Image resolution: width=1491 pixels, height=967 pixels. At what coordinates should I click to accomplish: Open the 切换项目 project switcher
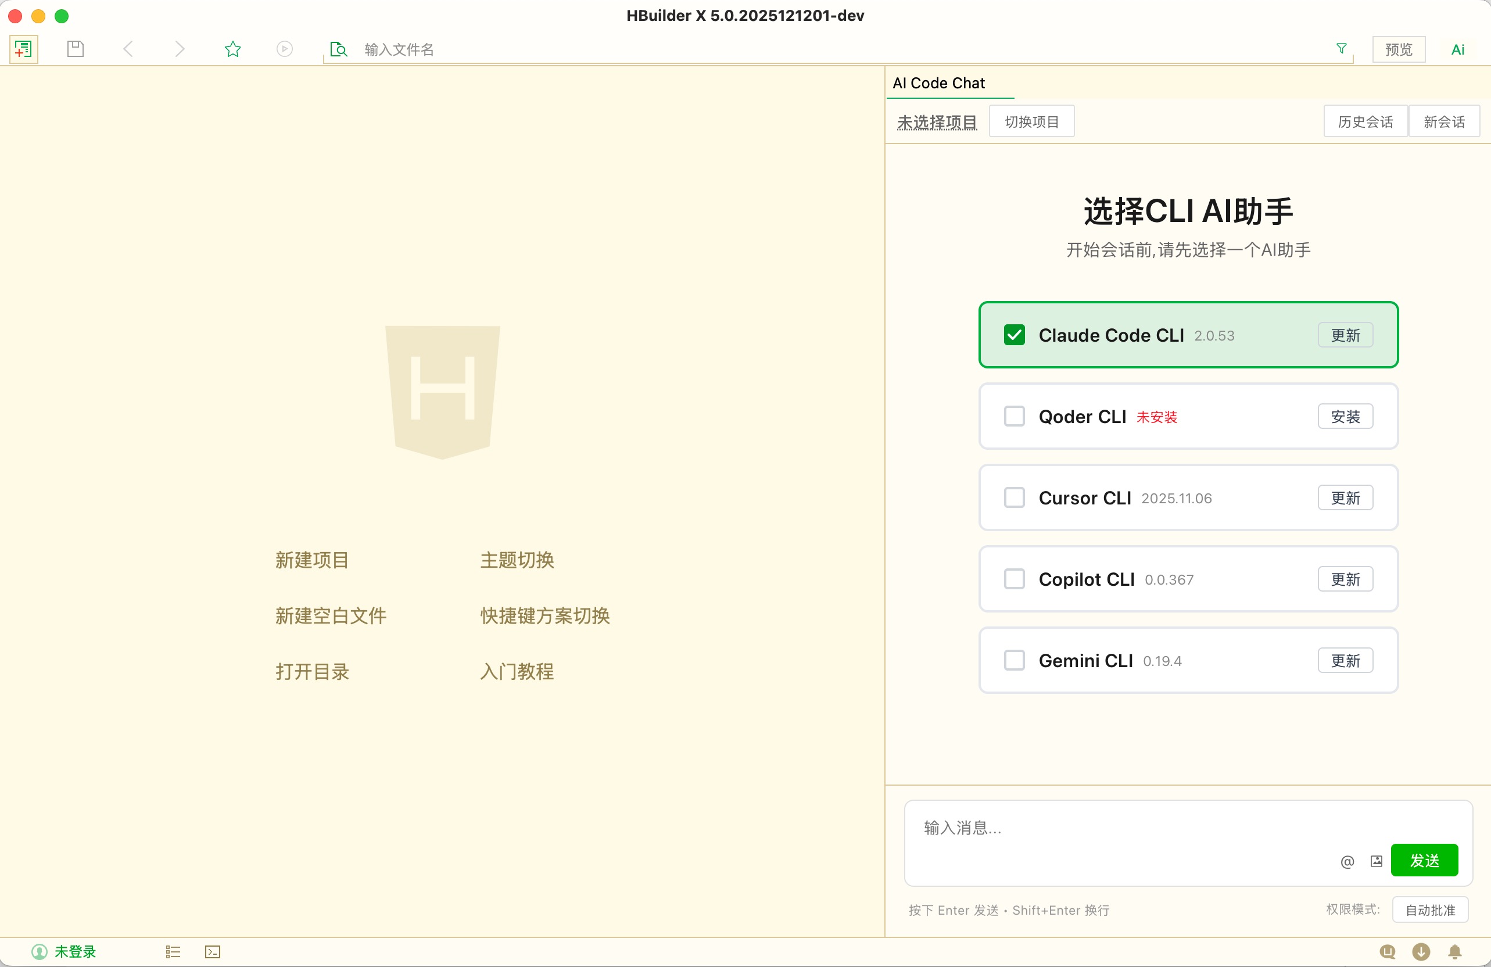click(x=1031, y=121)
